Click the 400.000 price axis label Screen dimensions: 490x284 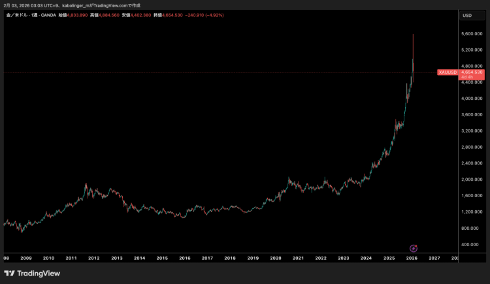pos(471,244)
